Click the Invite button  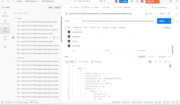click(124, 1)
